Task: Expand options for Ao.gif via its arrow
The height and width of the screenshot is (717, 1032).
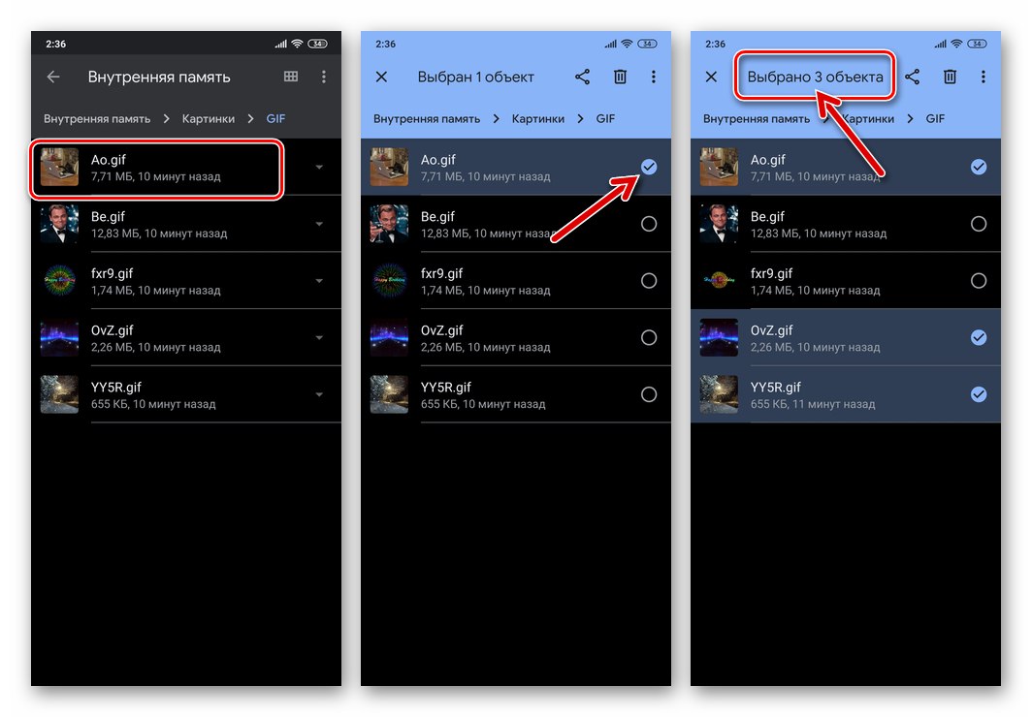Action: click(320, 169)
